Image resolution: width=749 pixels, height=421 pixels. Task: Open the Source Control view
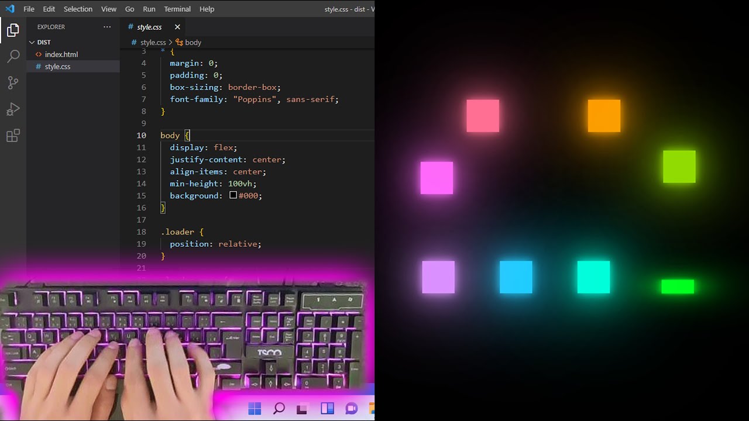click(x=13, y=82)
